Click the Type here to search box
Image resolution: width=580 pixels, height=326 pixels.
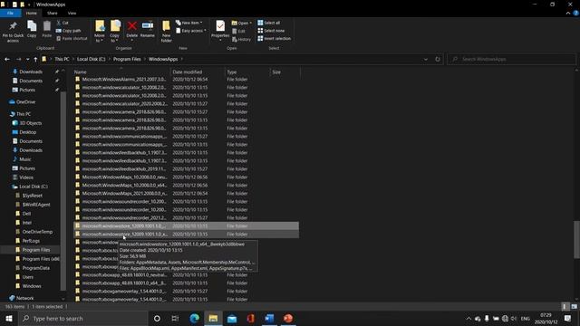coord(82,318)
